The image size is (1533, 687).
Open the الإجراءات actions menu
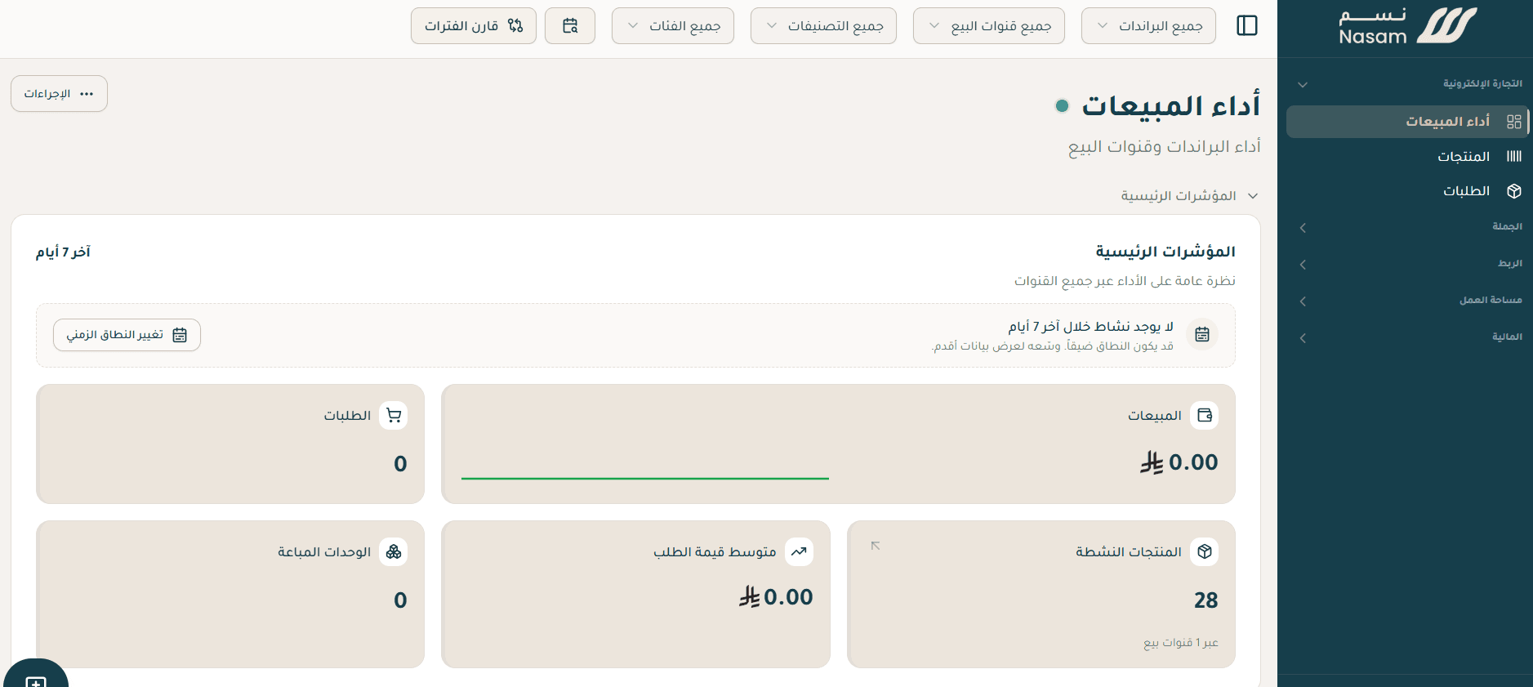59,94
